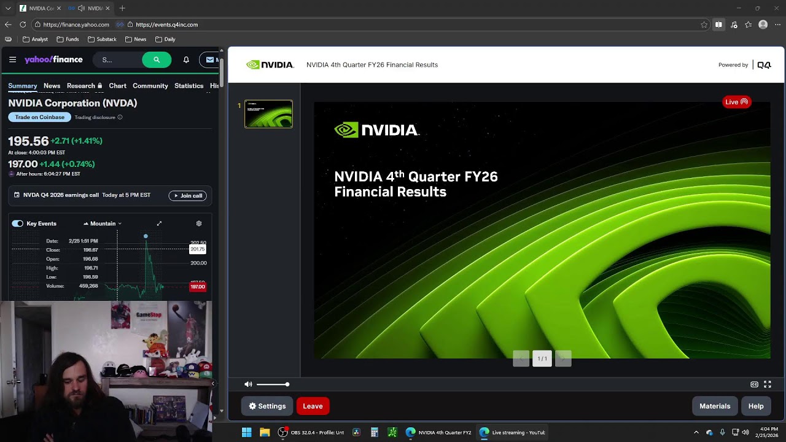This screenshot has height=442, width=786.
Task: Add this page to favorites with the star
Action: pyautogui.click(x=704, y=25)
